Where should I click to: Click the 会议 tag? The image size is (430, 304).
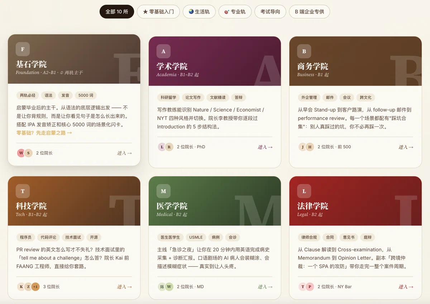[347, 97]
